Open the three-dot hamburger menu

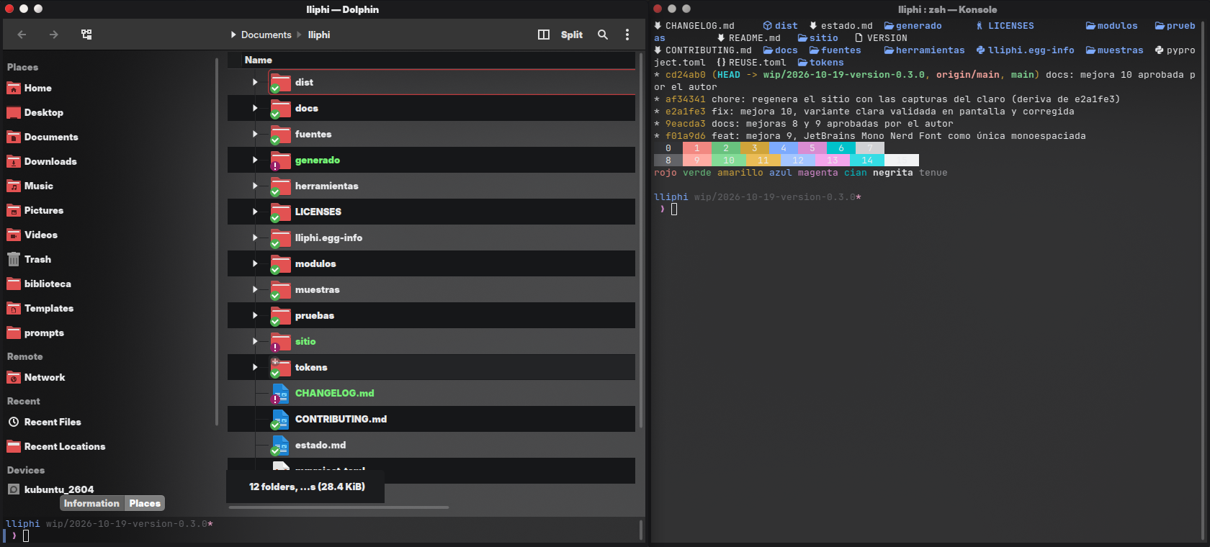pos(627,35)
